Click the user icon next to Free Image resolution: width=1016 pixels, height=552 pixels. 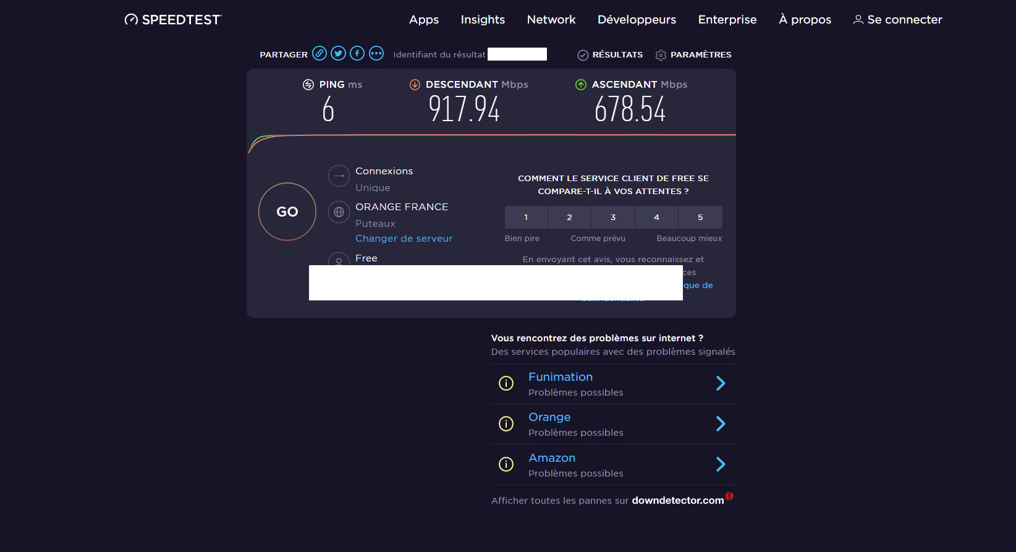pyautogui.click(x=339, y=259)
